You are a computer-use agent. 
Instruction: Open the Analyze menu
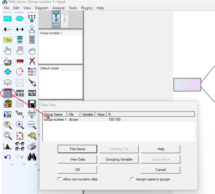pos(58,8)
